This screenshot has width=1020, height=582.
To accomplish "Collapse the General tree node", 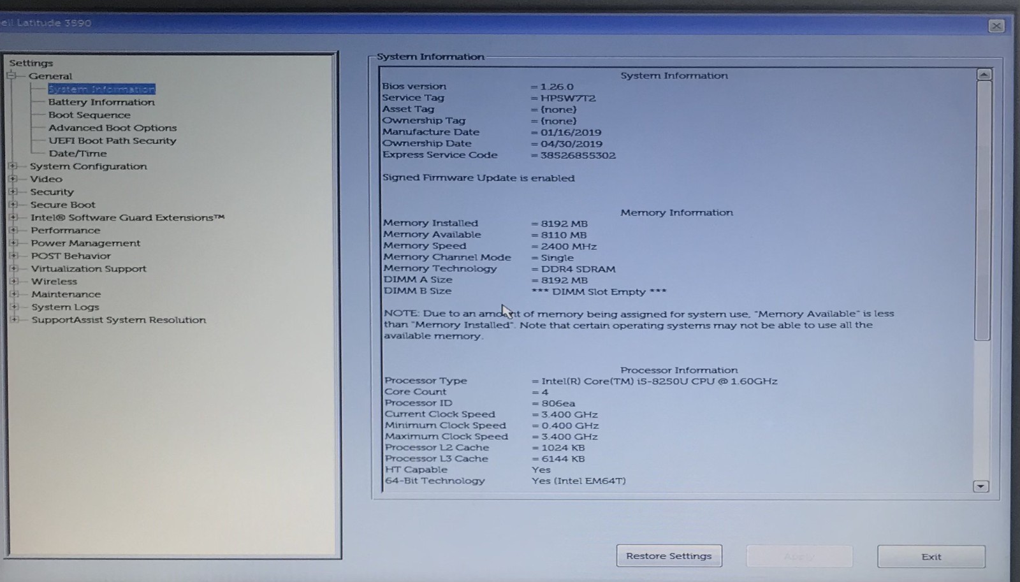I will (x=11, y=76).
